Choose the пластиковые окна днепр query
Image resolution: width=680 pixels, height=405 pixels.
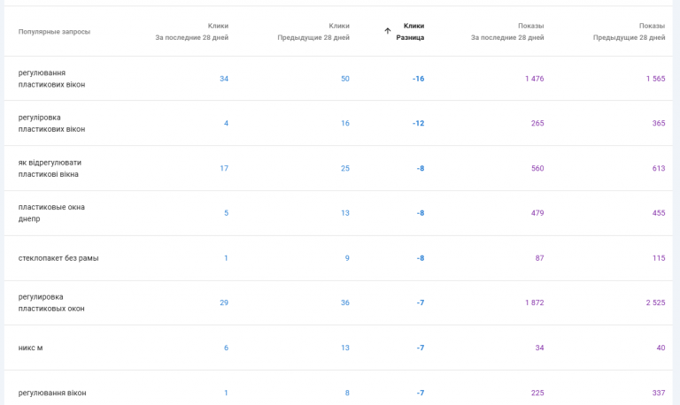pyautogui.click(x=51, y=213)
